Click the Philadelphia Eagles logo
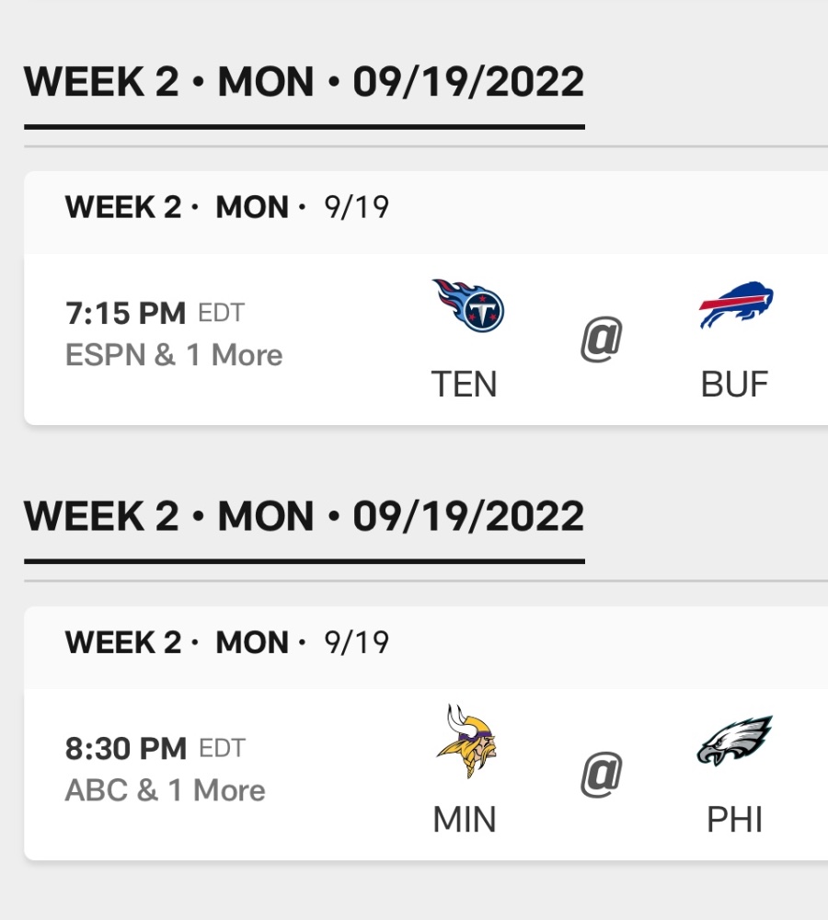 (735, 741)
